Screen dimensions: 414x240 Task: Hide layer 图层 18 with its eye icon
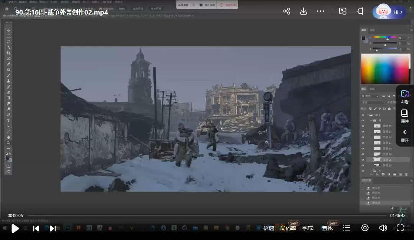pos(363,149)
